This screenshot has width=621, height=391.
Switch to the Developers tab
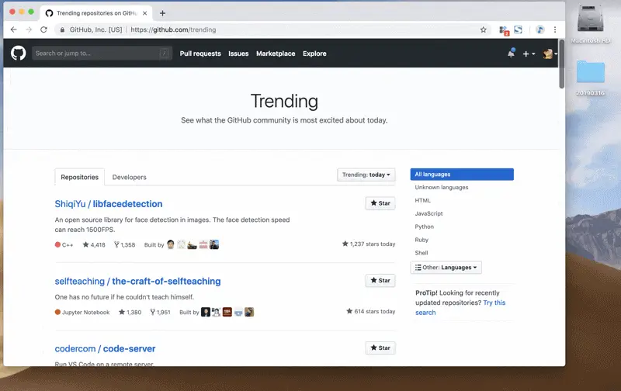click(x=129, y=177)
